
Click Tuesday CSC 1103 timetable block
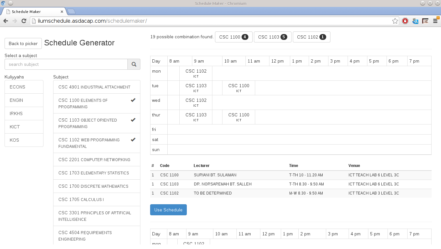(196, 88)
